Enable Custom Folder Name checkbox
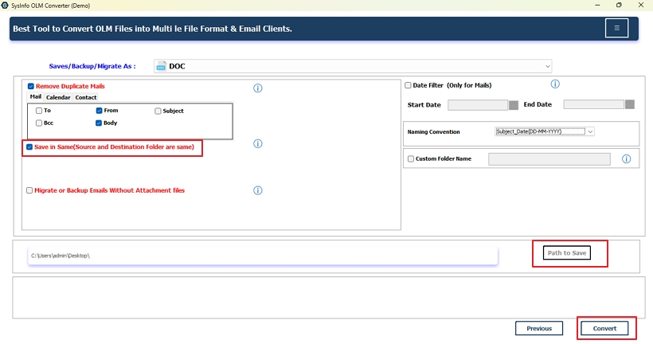Screen dimensions: 653x344 pos(411,158)
